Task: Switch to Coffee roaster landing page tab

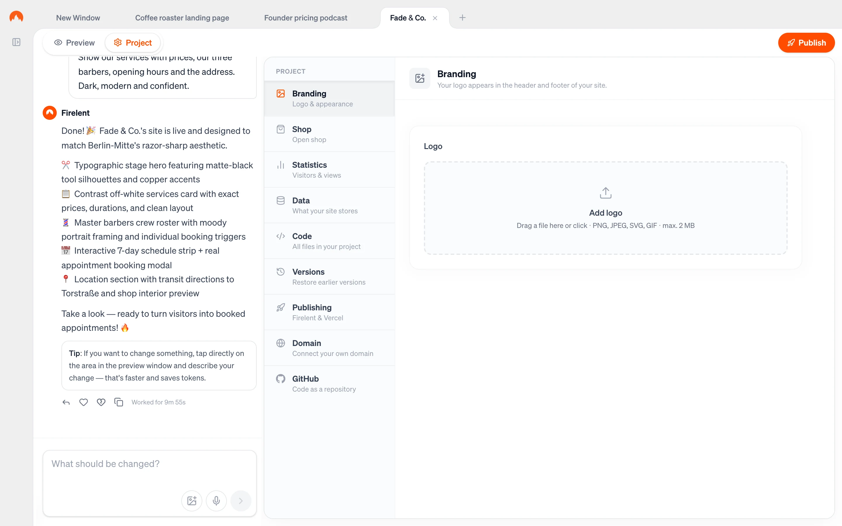Action: [182, 18]
